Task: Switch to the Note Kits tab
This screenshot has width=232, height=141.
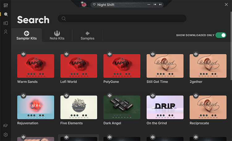Action: (57, 35)
